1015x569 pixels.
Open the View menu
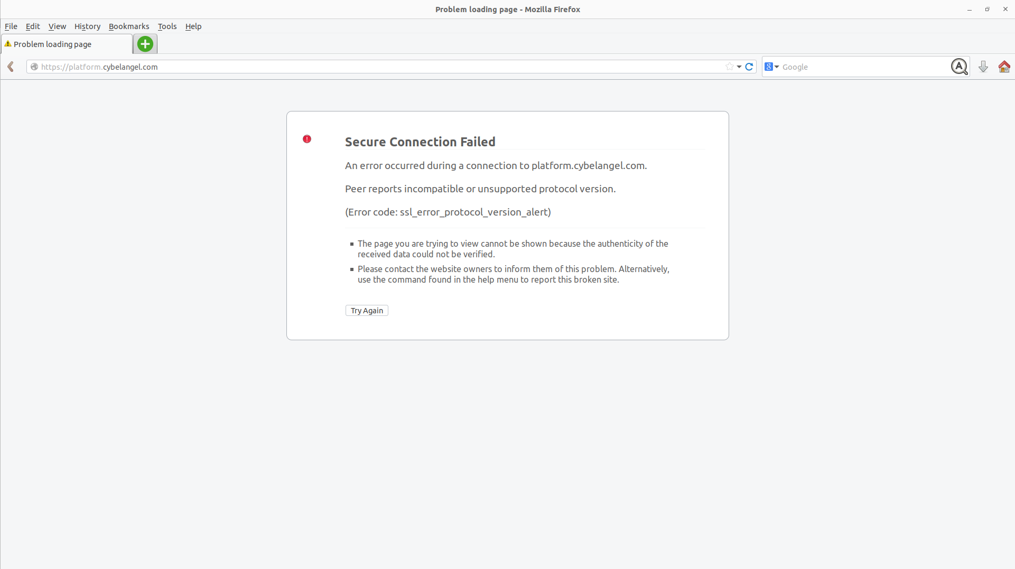click(57, 26)
